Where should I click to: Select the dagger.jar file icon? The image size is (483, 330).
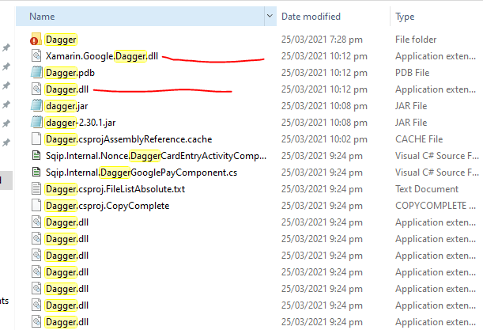coord(36,106)
